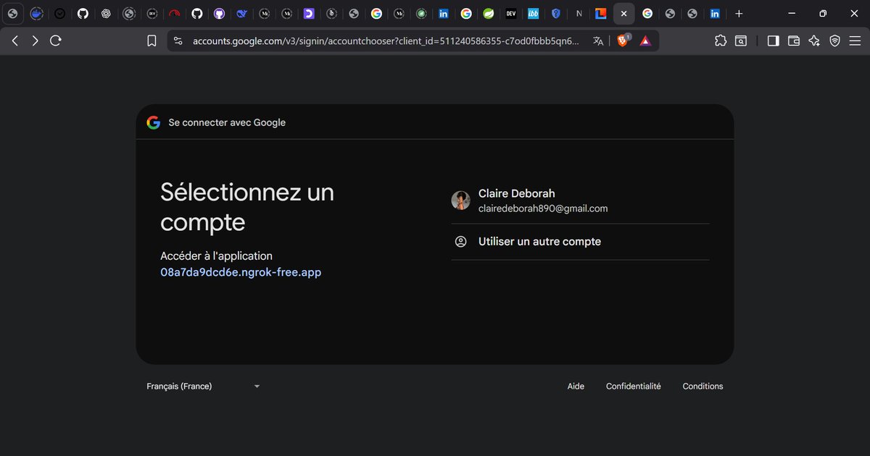The height and width of the screenshot is (456, 870).
Task: Click the translate page icon
Action: click(x=598, y=41)
